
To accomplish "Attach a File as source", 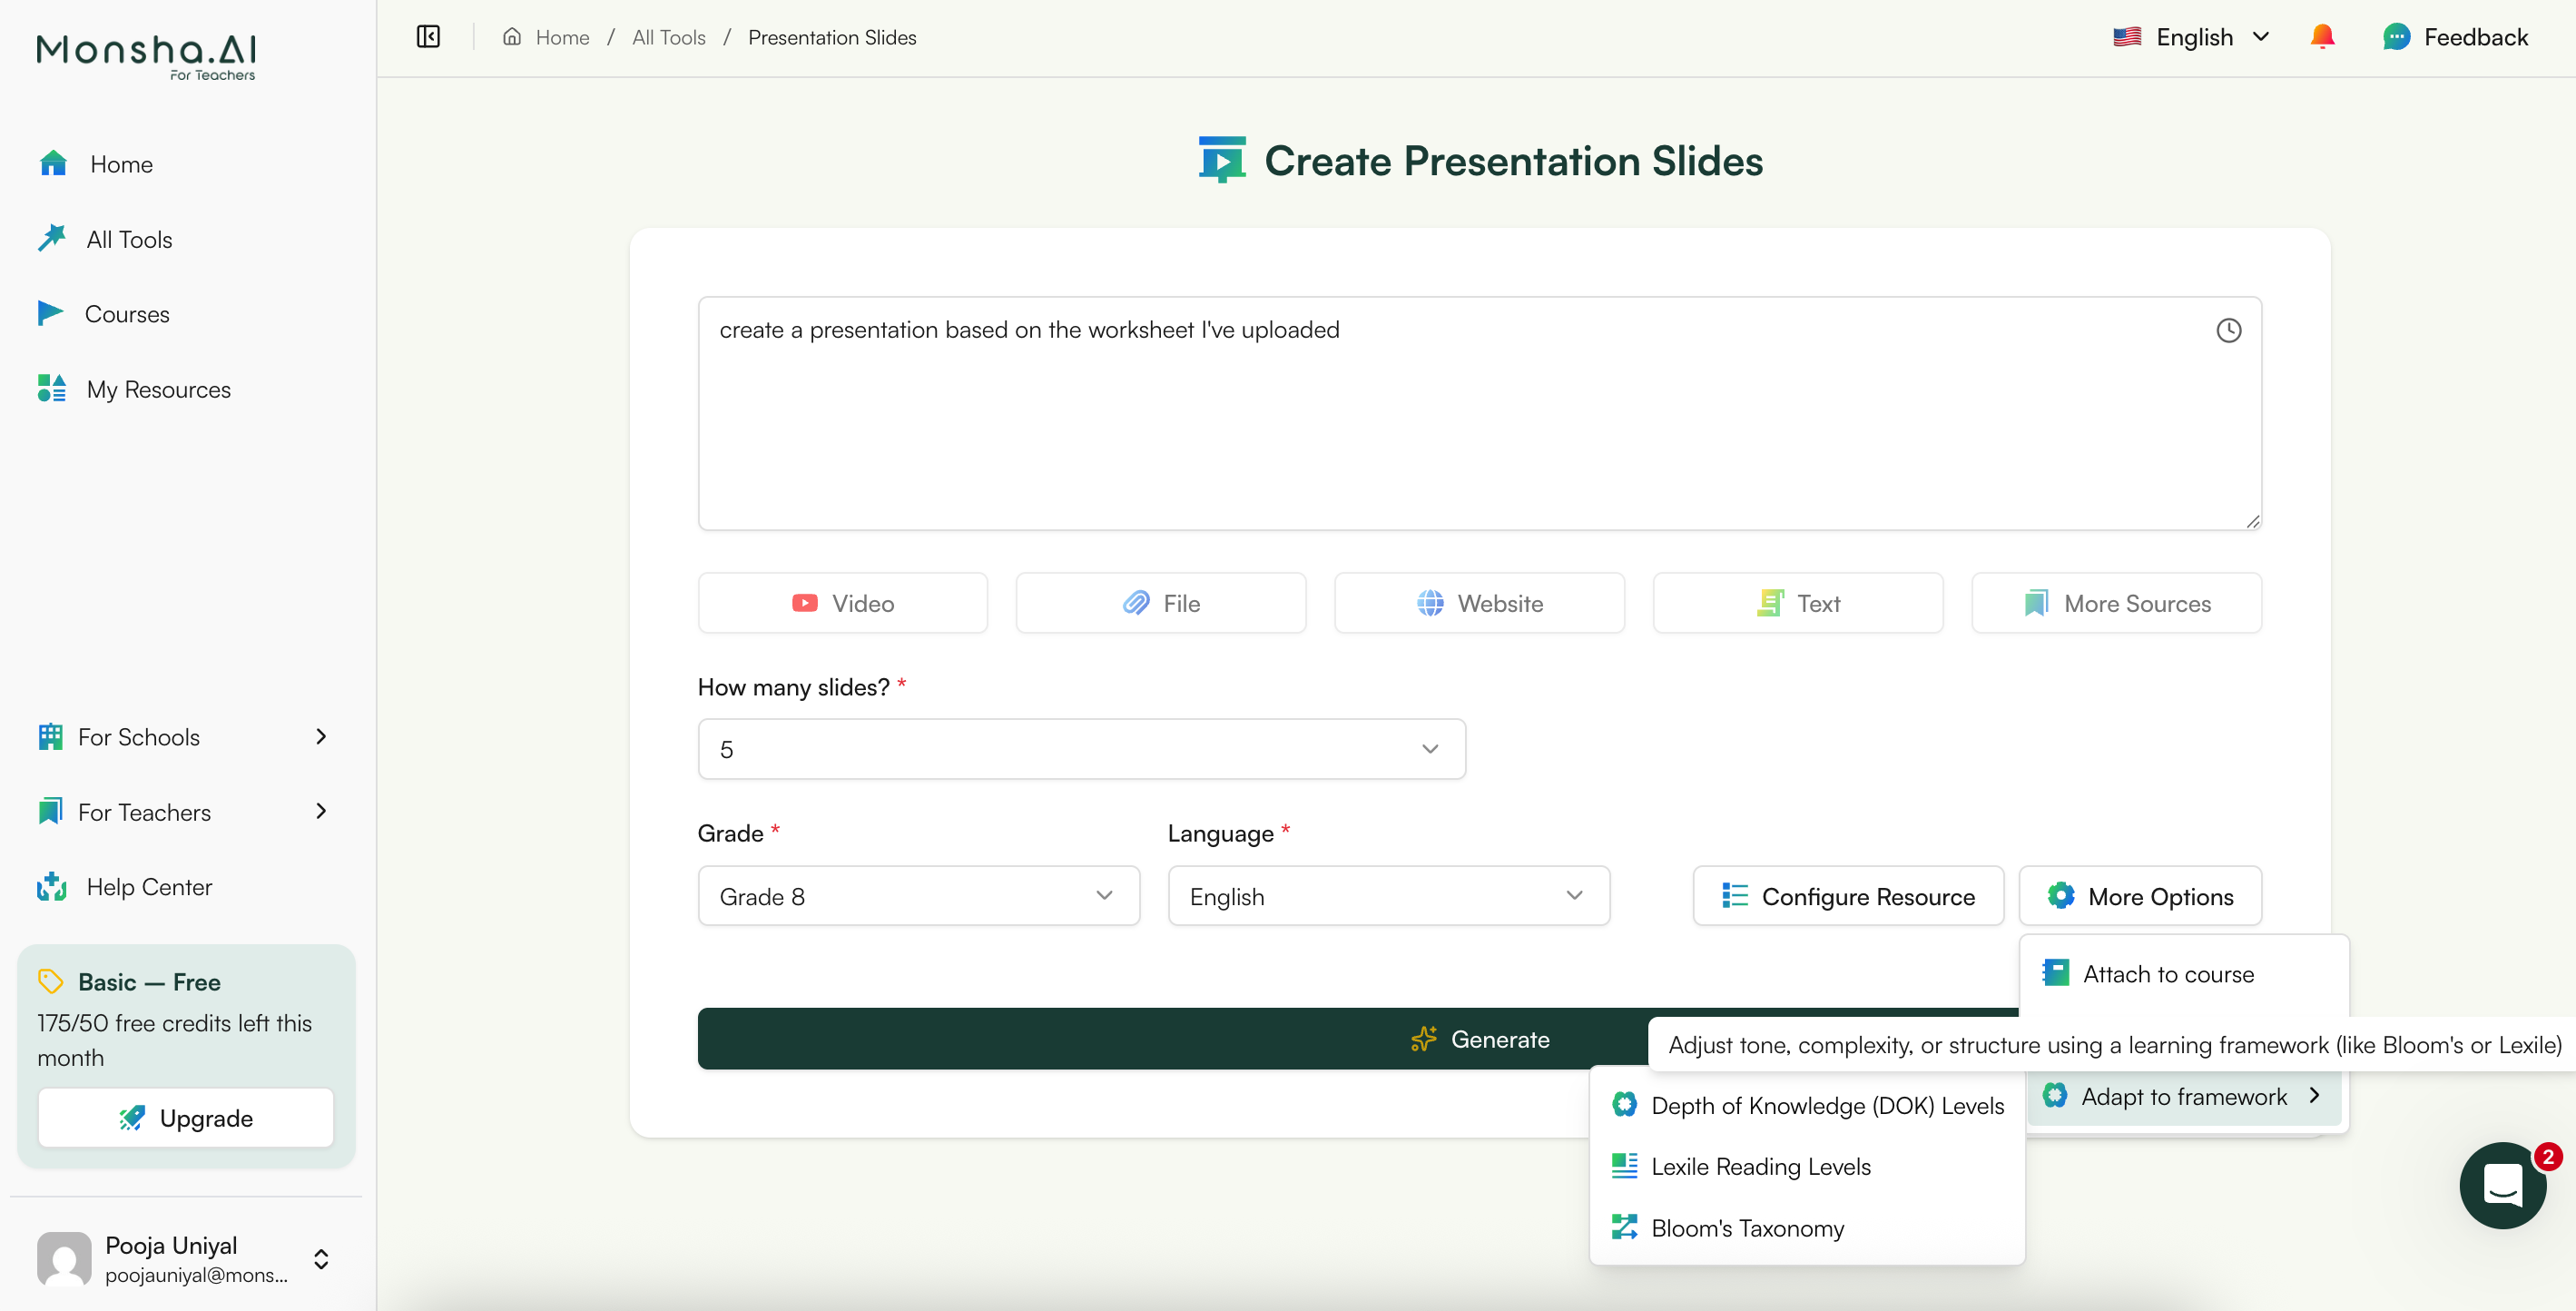I will pyautogui.click(x=1160, y=602).
